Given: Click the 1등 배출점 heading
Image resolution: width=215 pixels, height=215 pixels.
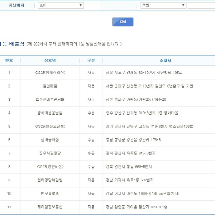Looking at the screenshot, I should [x=12, y=44].
